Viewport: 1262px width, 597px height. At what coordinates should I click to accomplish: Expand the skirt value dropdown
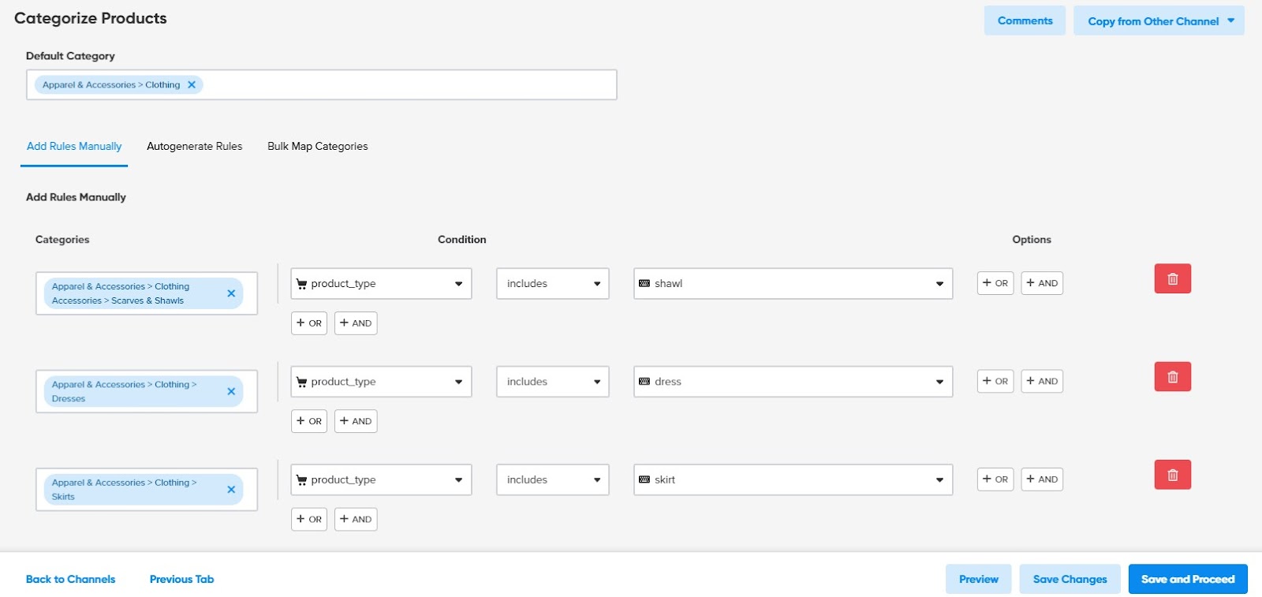(x=939, y=479)
